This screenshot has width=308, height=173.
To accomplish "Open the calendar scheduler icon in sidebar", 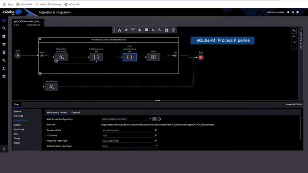I will pos(4,76).
